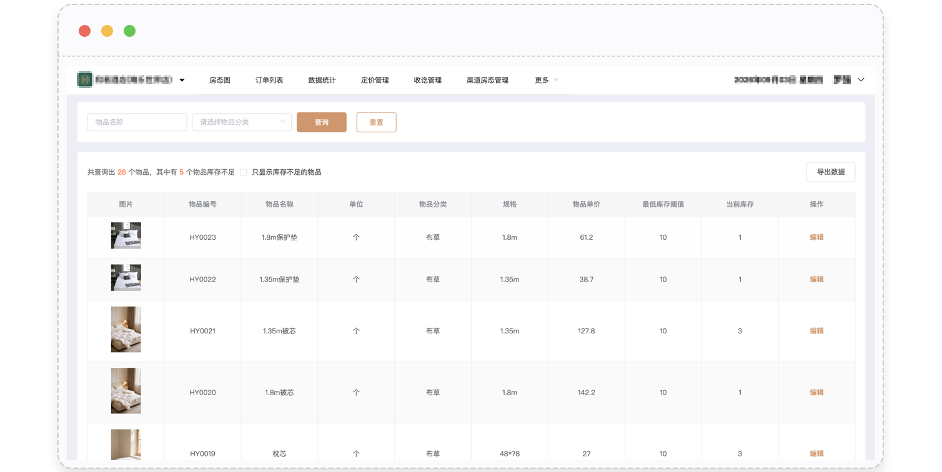Viewport: 942px width, 472px height.
Task: Click price value 142.2
Action: (587, 393)
